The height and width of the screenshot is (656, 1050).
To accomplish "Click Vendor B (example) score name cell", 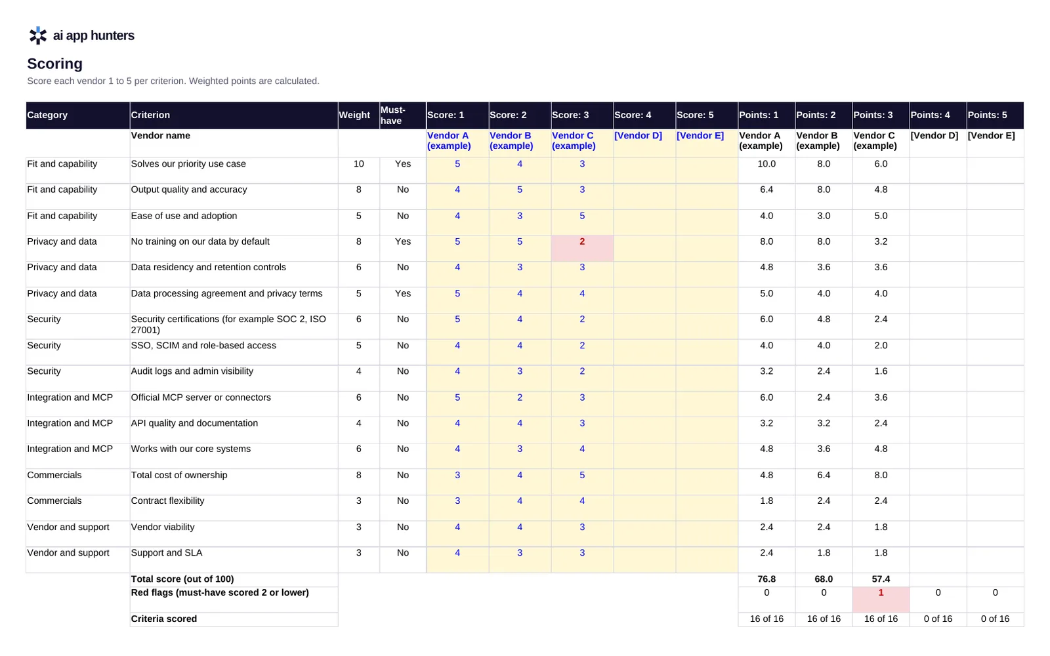I will click(520, 143).
